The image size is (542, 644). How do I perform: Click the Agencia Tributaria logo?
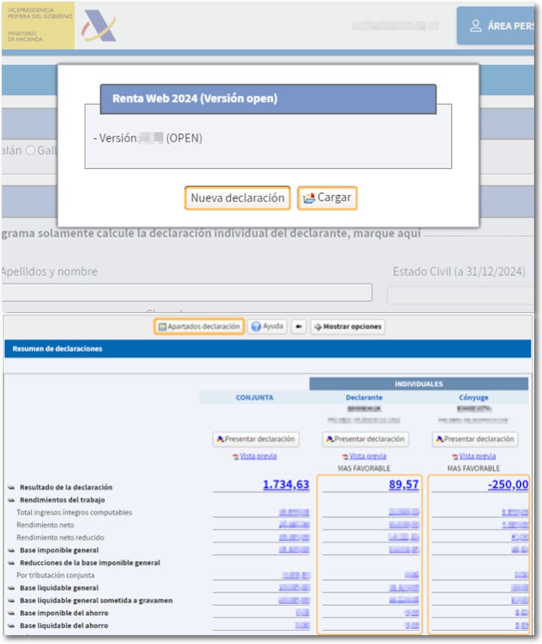[x=99, y=26]
